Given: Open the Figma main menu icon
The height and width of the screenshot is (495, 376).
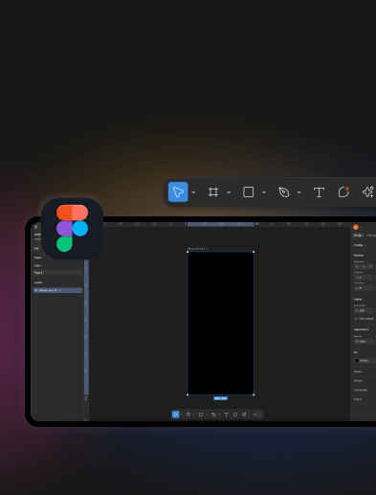Looking at the screenshot, I should point(35,227).
